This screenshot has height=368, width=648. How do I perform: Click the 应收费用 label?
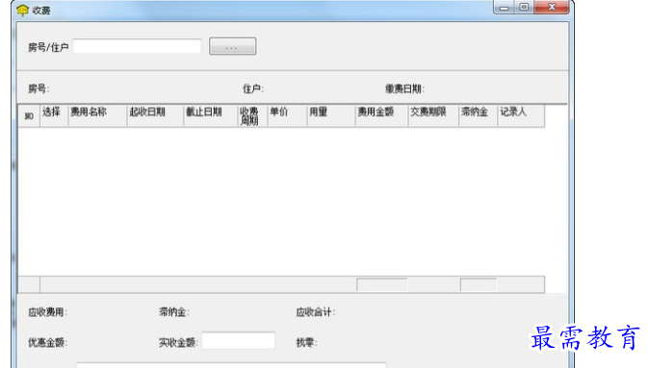(x=47, y=312)
